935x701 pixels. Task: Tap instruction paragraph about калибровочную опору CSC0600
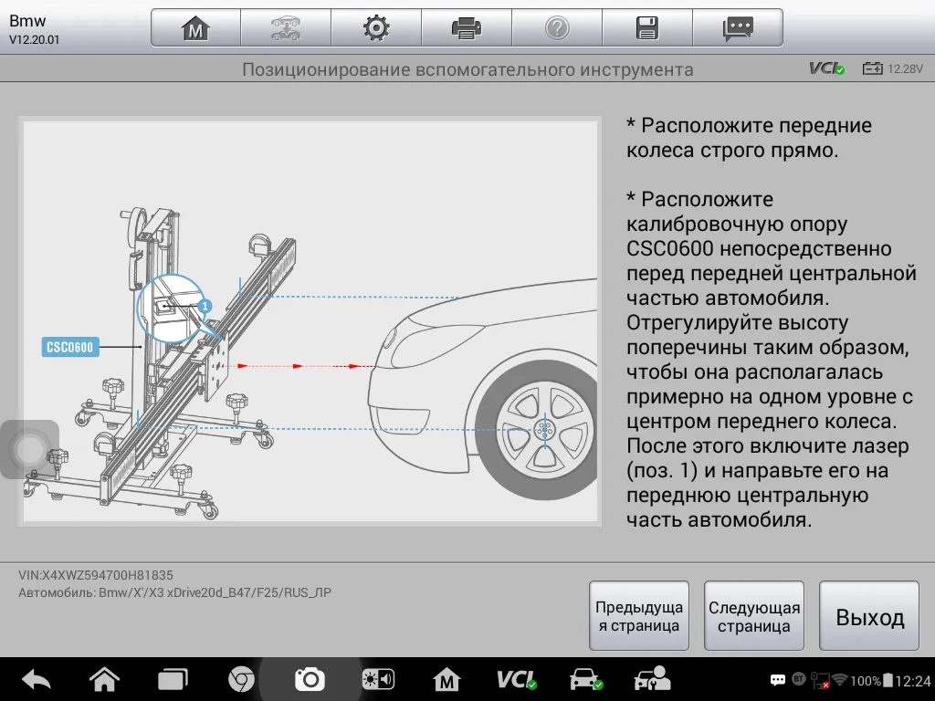coord(771,360)
